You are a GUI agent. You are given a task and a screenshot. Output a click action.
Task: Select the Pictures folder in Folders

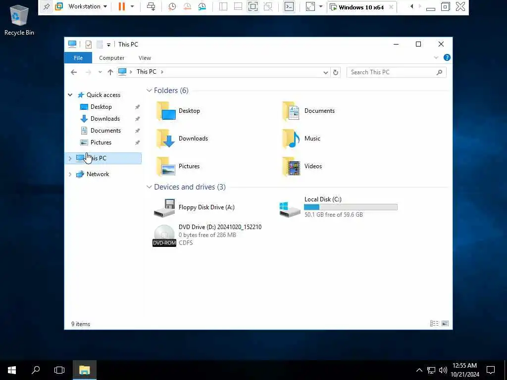pyautogui.click(x=178, y=166)
